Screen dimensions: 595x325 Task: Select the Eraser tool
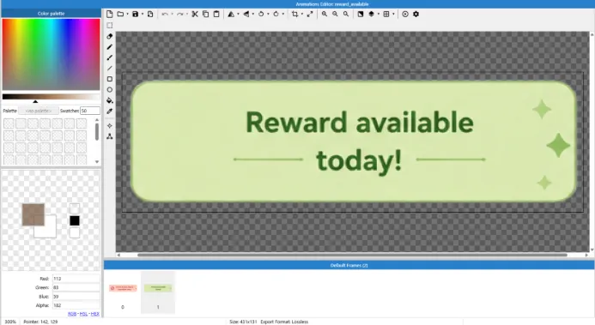point(110,36)
